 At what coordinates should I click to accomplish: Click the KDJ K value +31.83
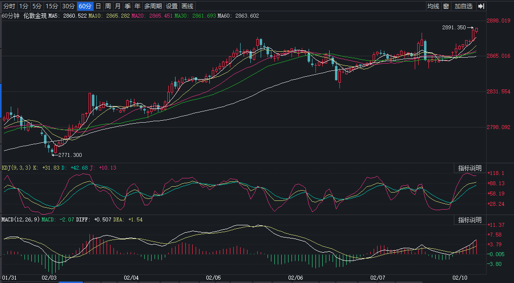pyautogui.click(x=51, y=168)
